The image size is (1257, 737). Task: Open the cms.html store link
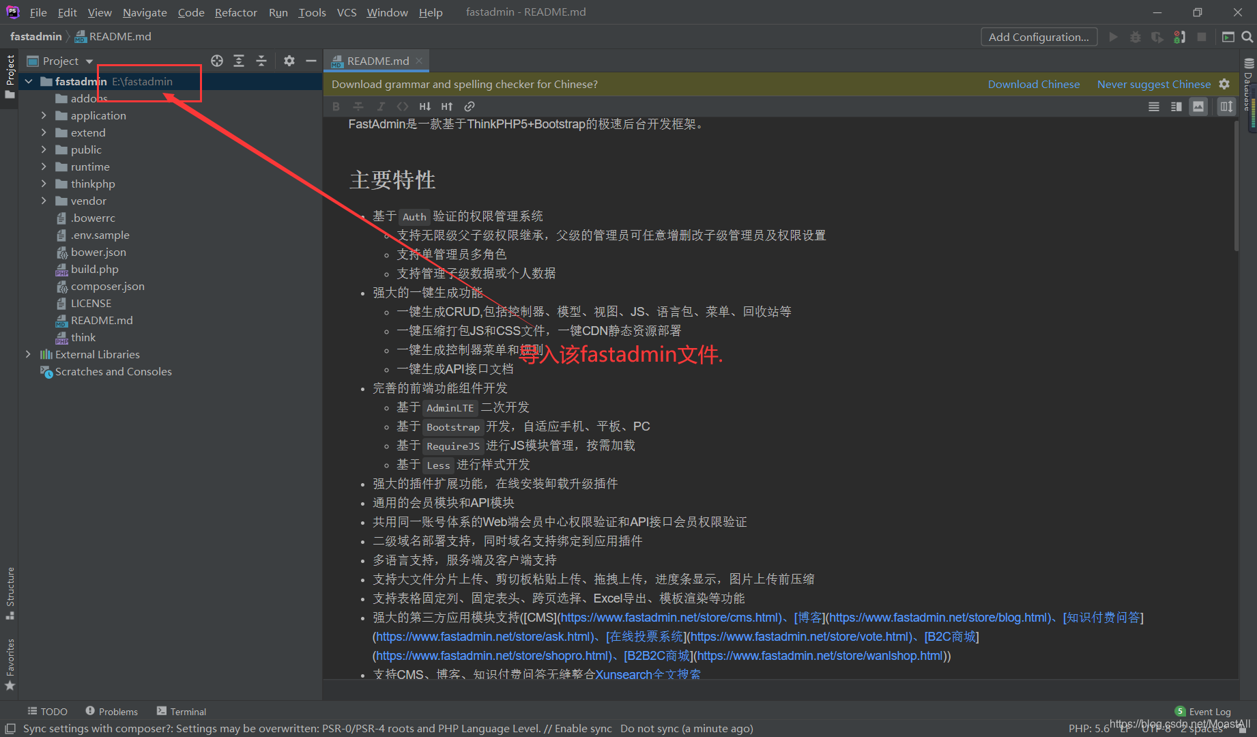(671, 618)
